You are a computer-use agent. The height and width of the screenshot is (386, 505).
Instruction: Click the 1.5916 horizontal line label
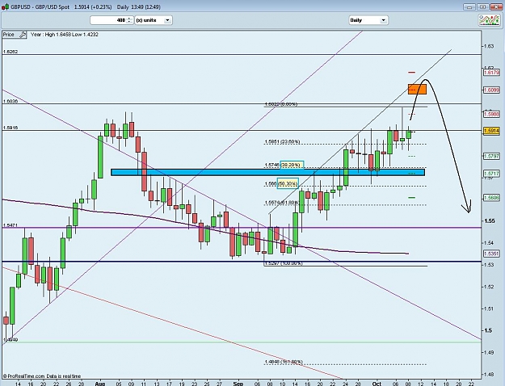[x=11, y=128]
